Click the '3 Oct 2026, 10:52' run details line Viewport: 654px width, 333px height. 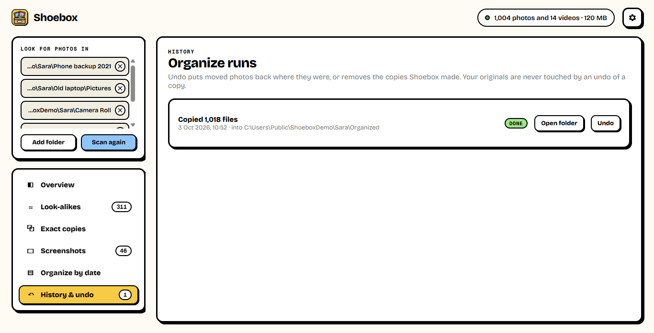pyautogui.click(x=279, y=128)
